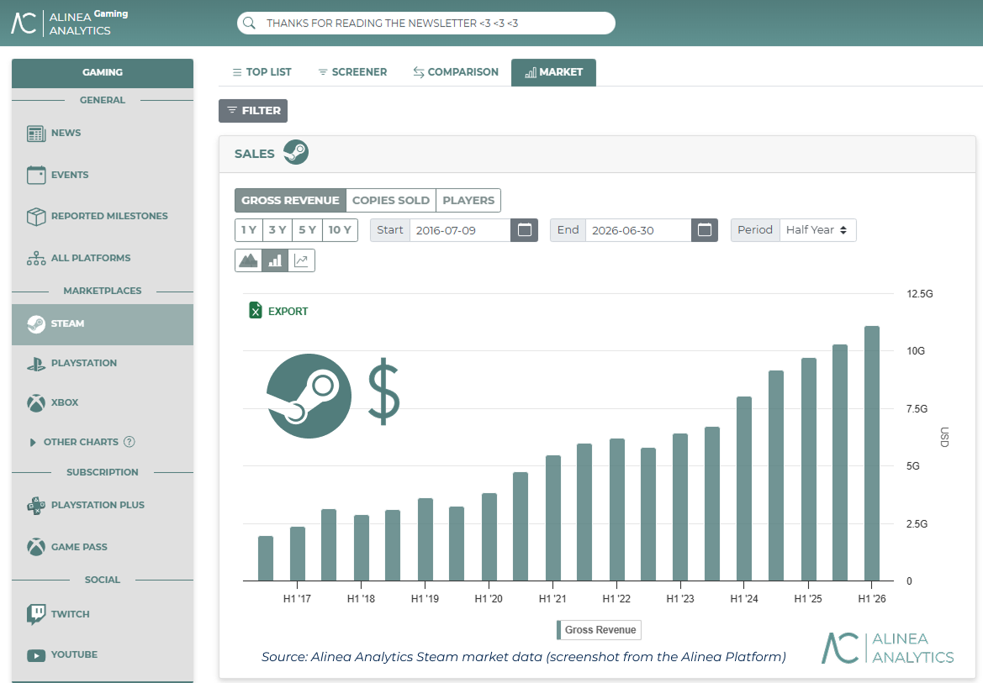
Task: Click the Alinea Analytics logo in header
Action: tap(70, 23)
